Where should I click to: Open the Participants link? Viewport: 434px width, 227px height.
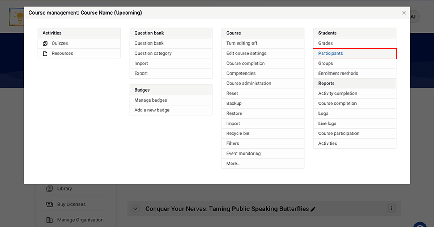[x=355, y=54]
